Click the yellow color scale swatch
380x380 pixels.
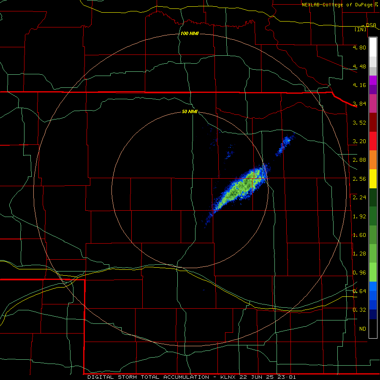(373, 179)
